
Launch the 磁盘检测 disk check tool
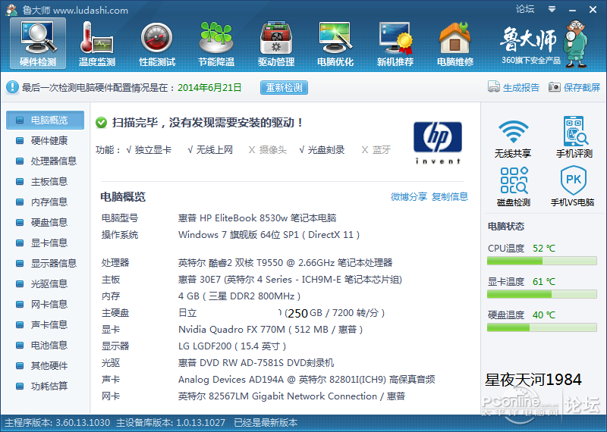(x=514, y=186)
